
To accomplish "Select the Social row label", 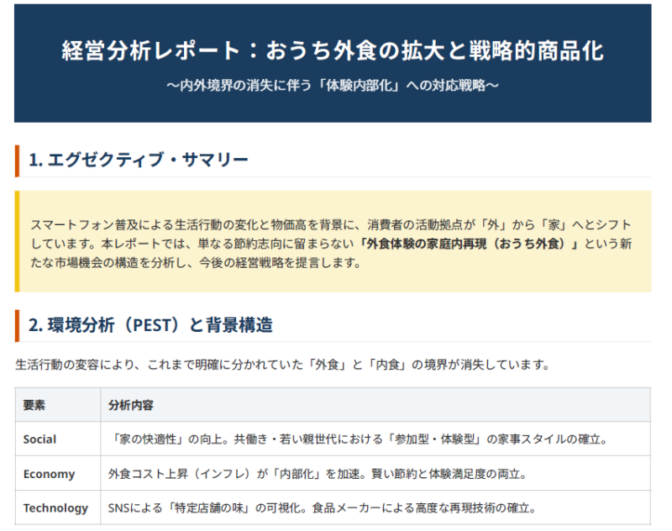I will pos(39,439).
